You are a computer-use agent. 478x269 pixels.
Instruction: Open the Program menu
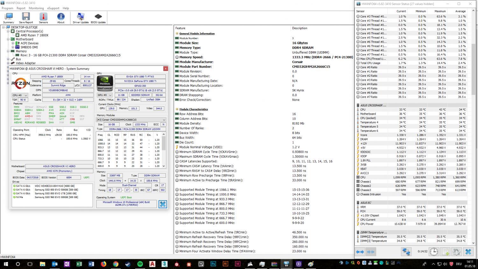[7, 8]
